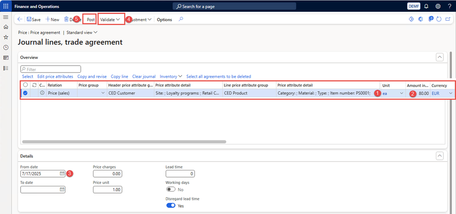Click the attachments icon with badge
The width and height of the screenshot is (456, 214).
(431, 19)
